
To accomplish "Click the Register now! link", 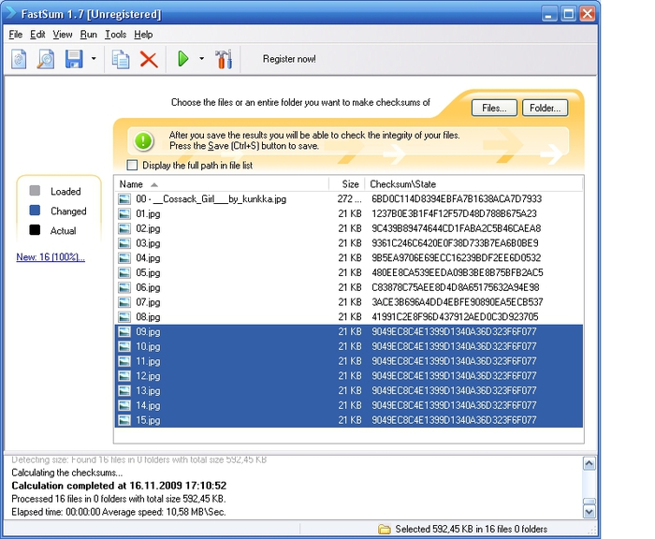I will point(289,59).
